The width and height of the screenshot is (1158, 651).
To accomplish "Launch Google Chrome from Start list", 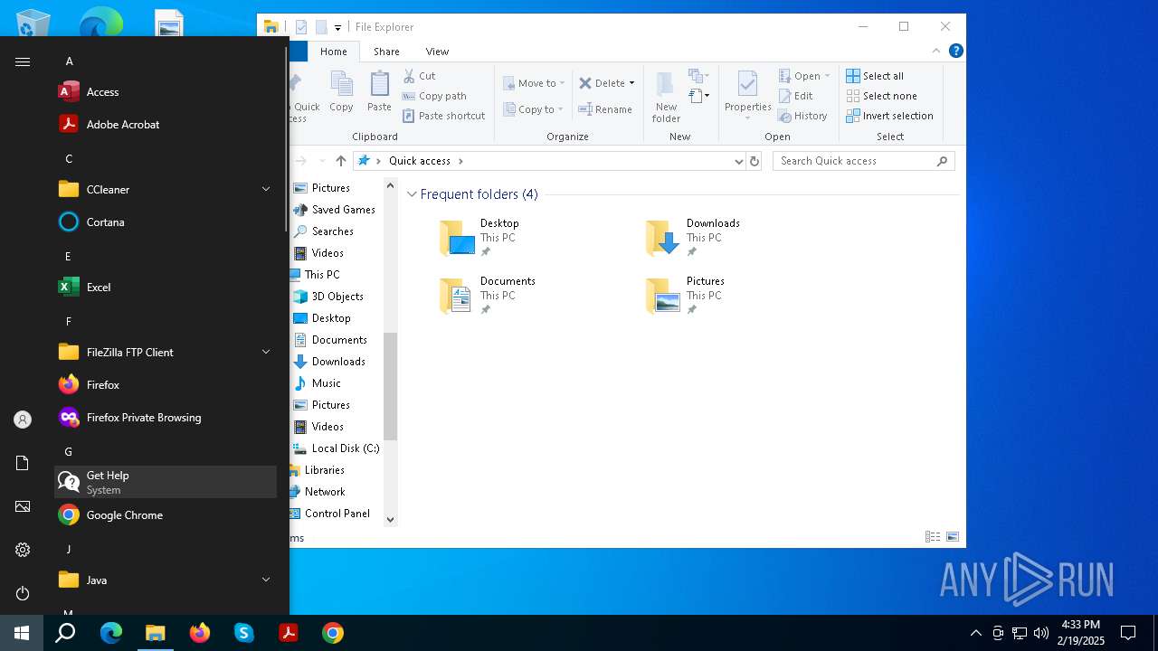I will (x=166, y=514).
